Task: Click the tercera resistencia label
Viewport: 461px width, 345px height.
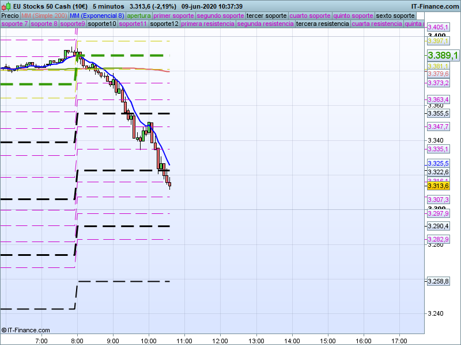Action: [322, 24]
